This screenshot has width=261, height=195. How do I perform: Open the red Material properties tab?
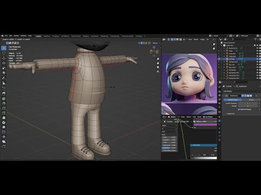tap(220, 140)
